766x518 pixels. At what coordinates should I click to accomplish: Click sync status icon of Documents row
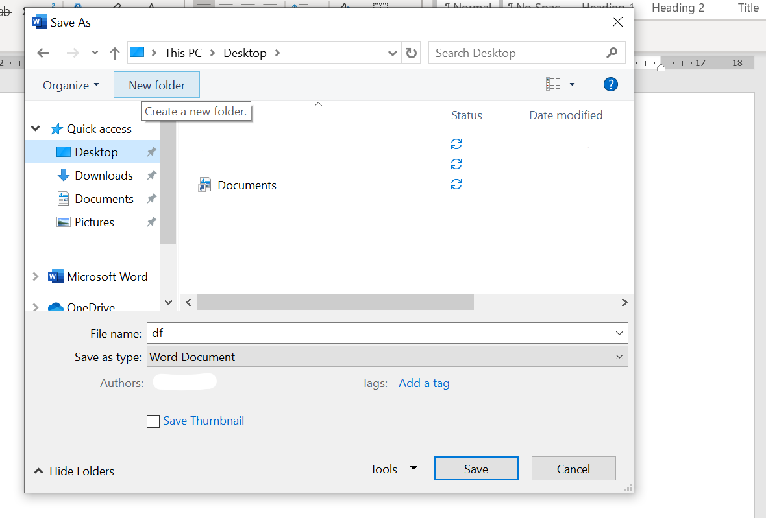coord(456,184)
